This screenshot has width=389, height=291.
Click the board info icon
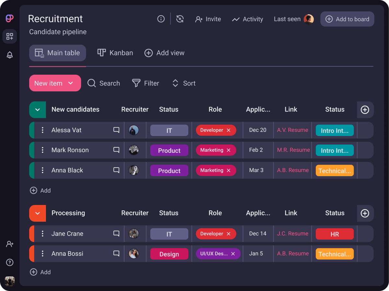click(x=161, y=19)
